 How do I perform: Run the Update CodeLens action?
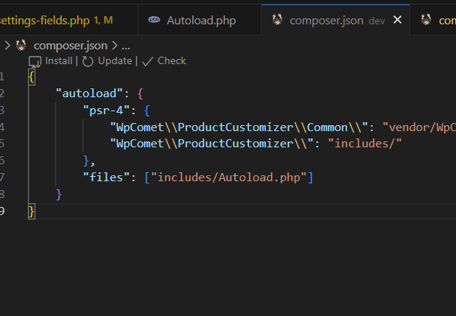(114, 61)
